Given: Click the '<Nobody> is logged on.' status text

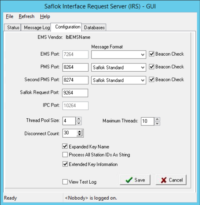Looking at the screenshot, I should point(91,198).
